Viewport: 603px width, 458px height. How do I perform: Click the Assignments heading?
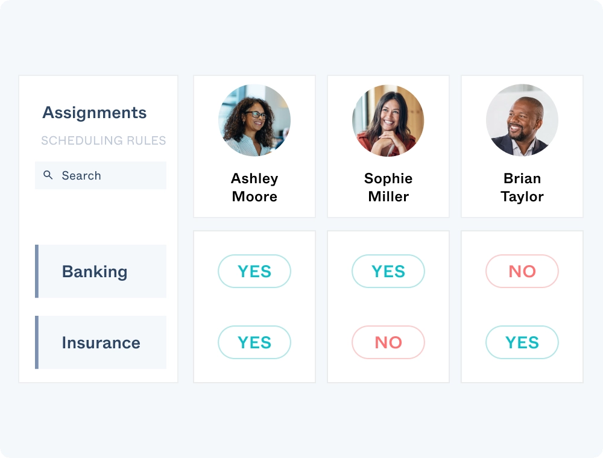tap(94, 113)
